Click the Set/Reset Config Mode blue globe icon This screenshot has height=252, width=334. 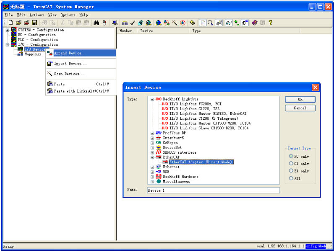point(159,23)
